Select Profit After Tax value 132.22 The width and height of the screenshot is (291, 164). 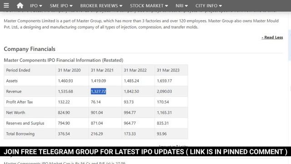point(64,102)
